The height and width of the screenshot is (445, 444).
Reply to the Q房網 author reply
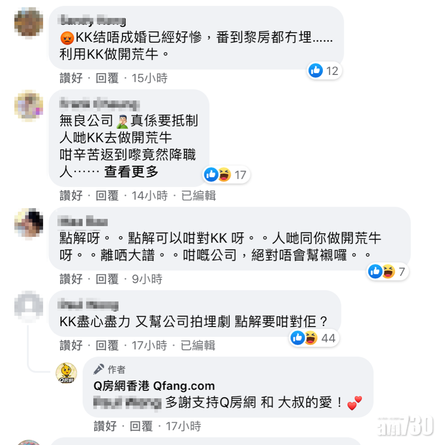[x=141, y=426]
